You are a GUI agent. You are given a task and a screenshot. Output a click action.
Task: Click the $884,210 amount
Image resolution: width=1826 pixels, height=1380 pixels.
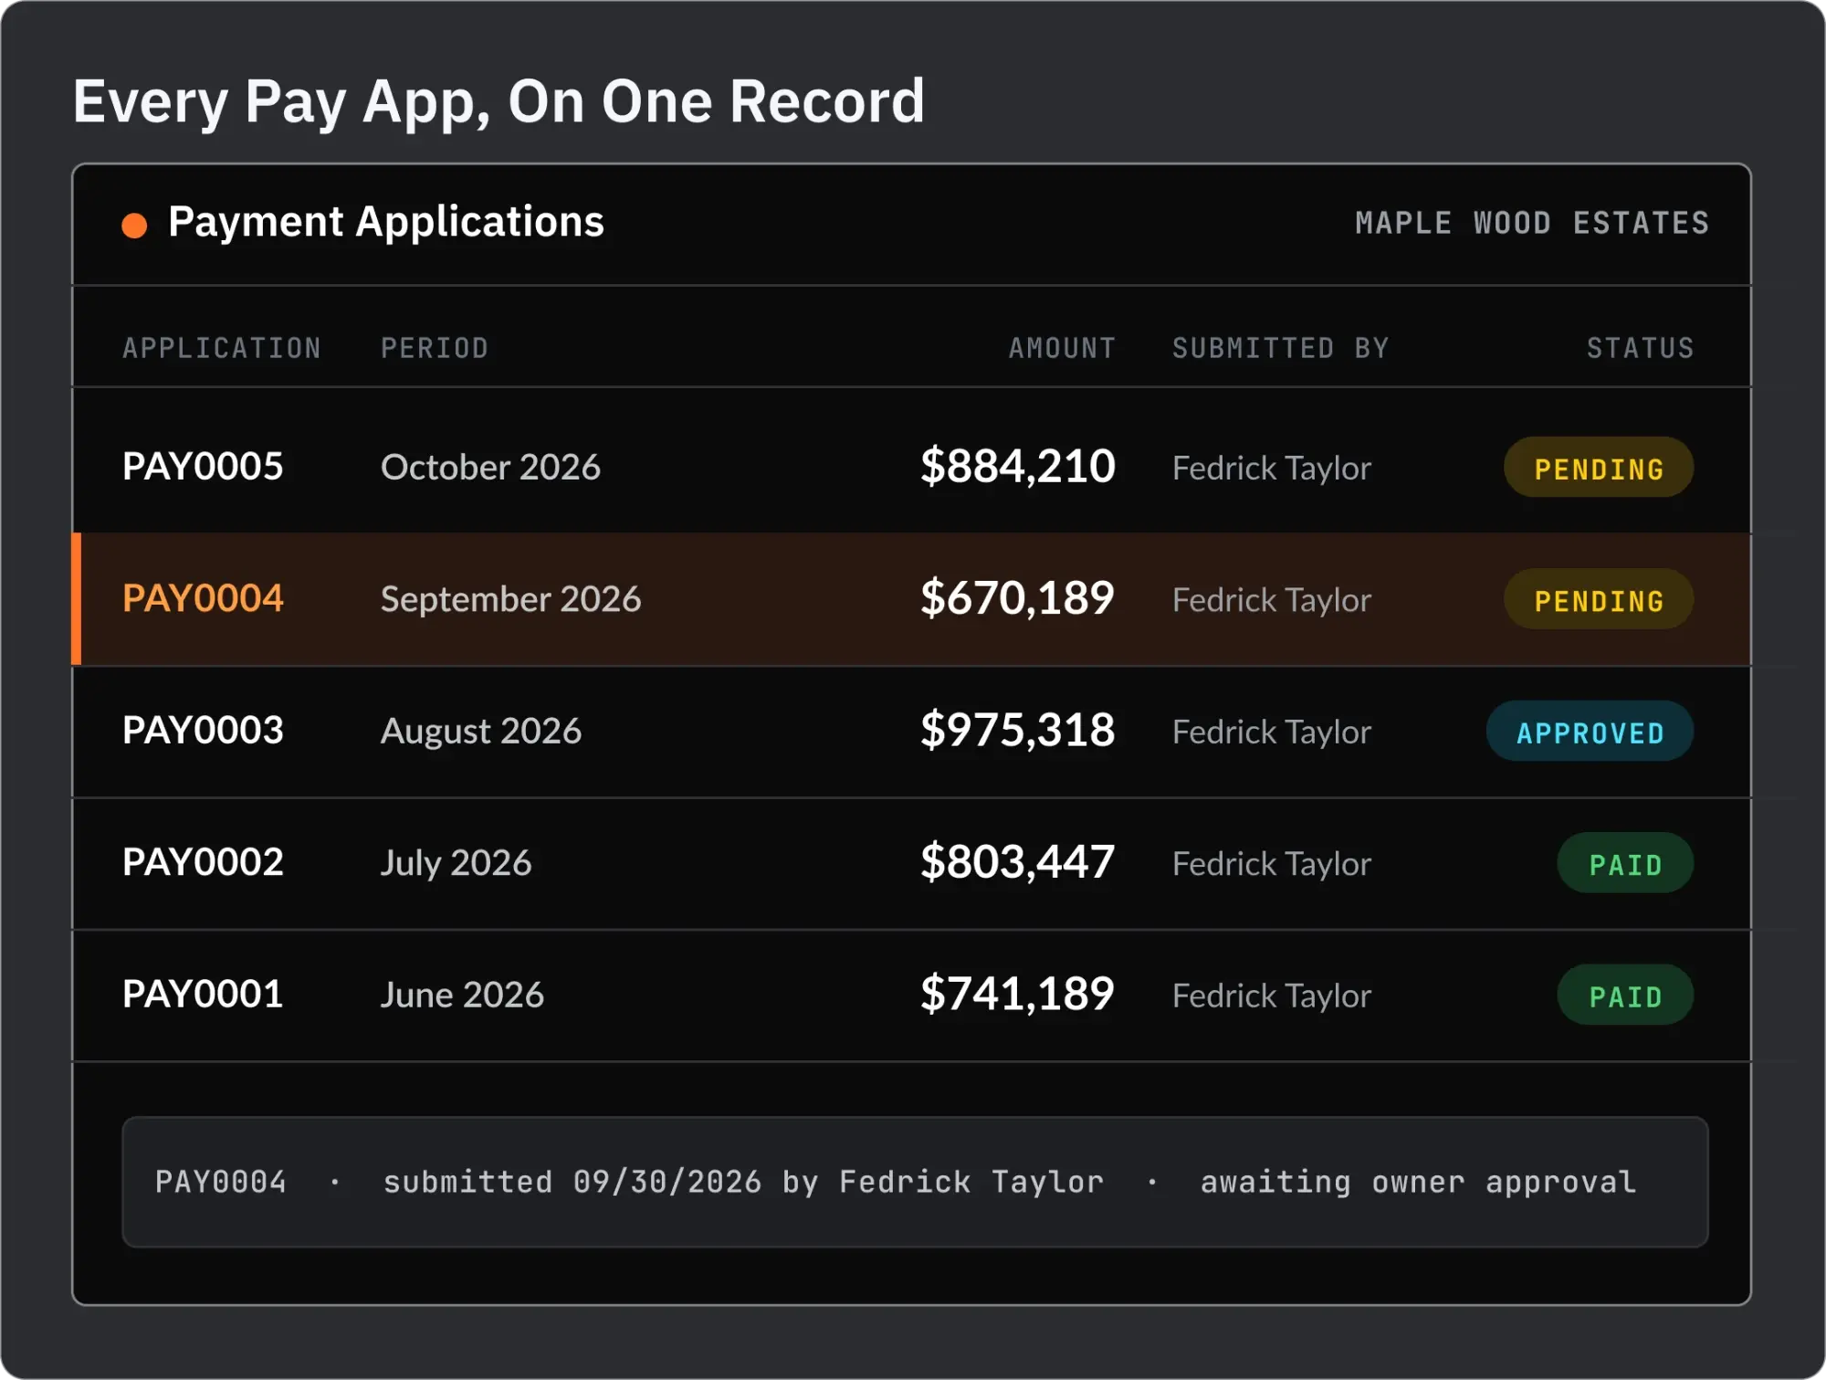pos(1017,466)
